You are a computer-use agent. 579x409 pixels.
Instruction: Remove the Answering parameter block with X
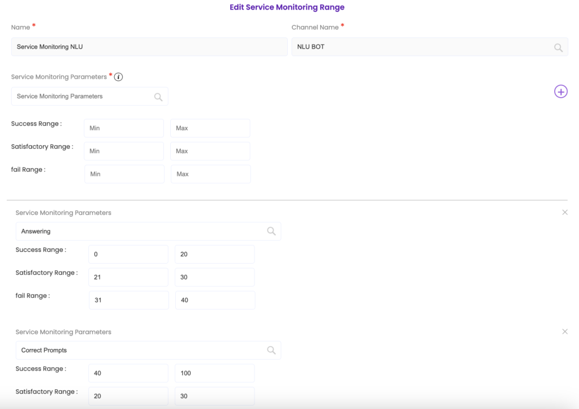564,212
